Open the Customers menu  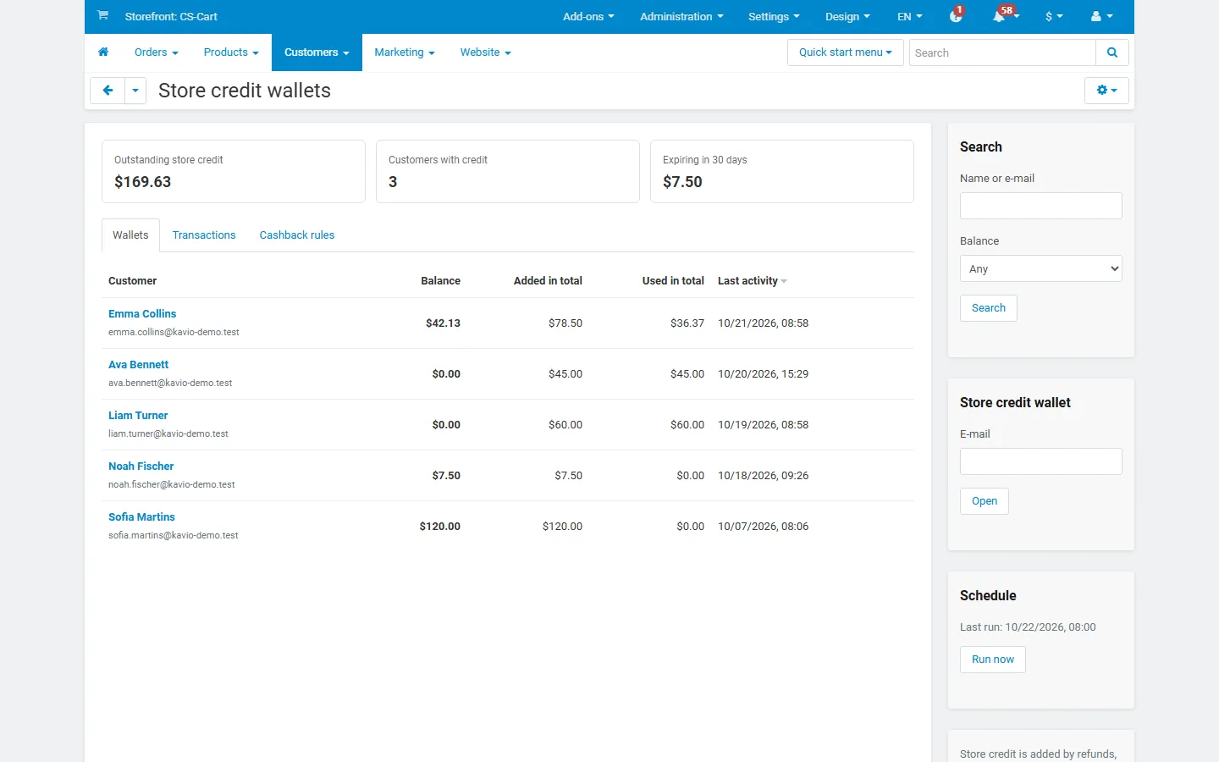(x=317, y=52)
